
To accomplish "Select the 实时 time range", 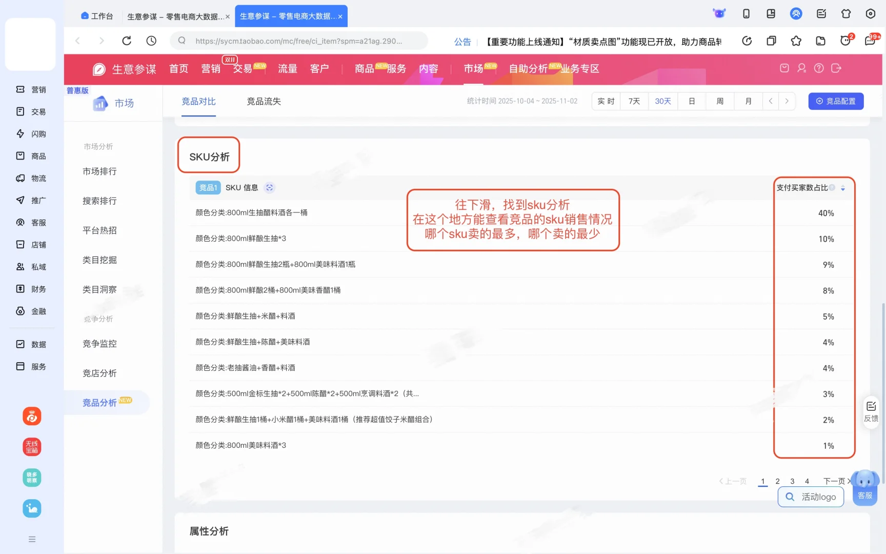I will 606,102.
